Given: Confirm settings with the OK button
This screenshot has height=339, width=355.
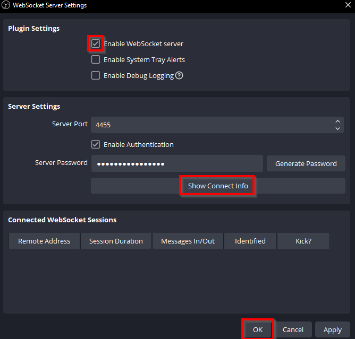Looking at the screenshot, I should [258, 329].
